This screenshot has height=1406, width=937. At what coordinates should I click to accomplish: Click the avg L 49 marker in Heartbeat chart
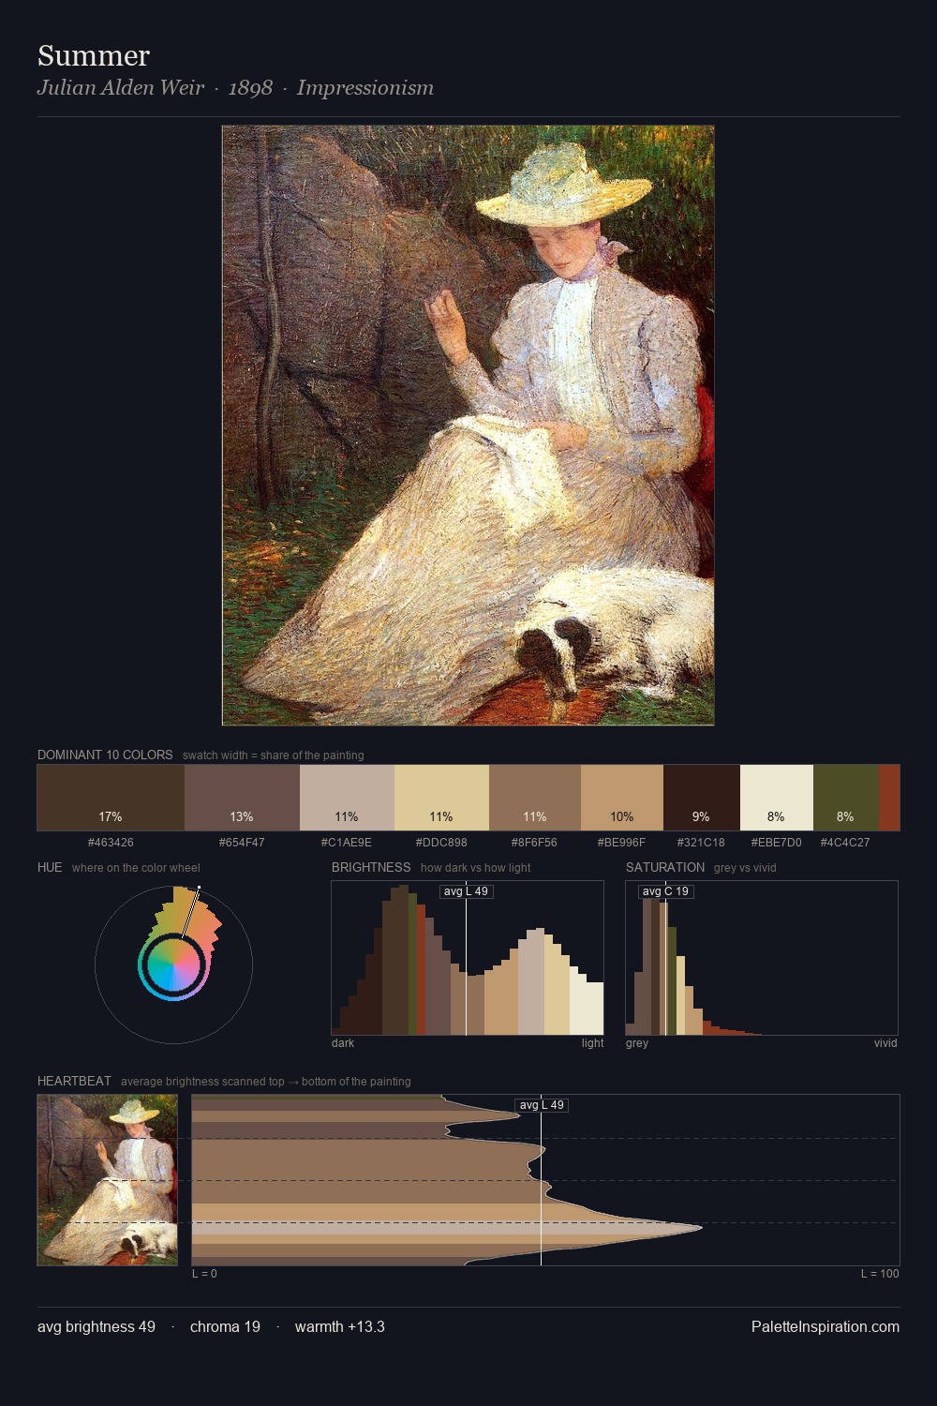542,1105
